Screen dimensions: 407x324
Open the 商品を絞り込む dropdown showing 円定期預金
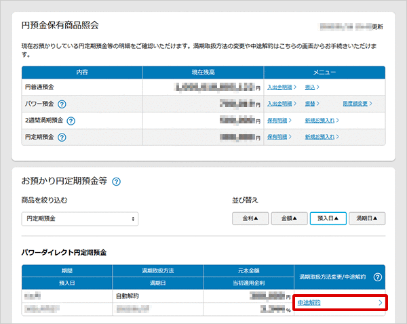80,219
